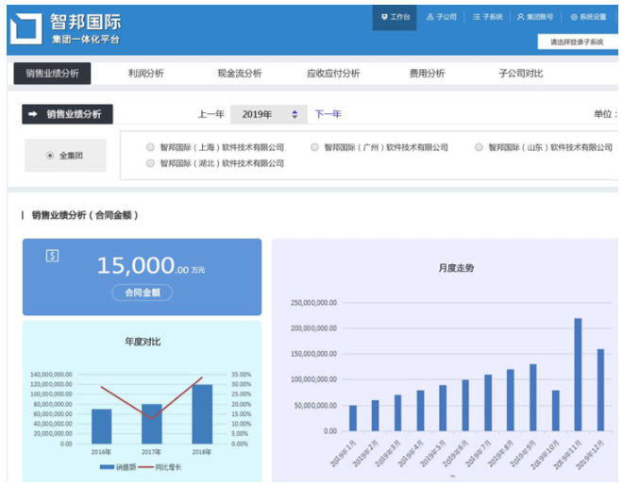The image size is (623, 486).
Task: Click the 2017年 bar in 年度对比 chart
Action: pos(152,424)
